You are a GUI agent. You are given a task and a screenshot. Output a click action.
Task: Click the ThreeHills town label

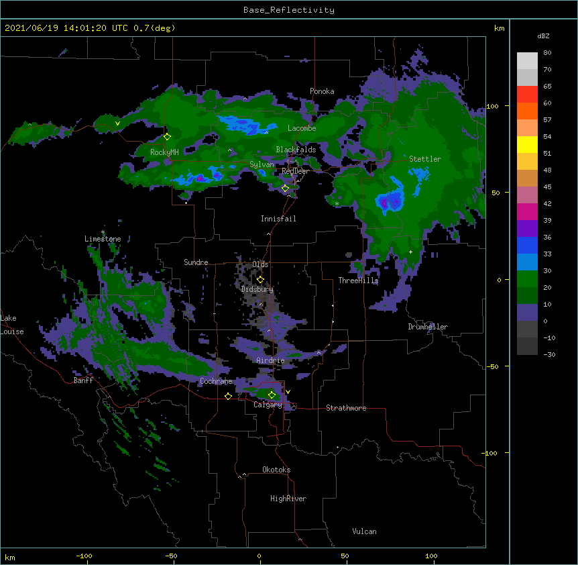(x=358, y=280)
